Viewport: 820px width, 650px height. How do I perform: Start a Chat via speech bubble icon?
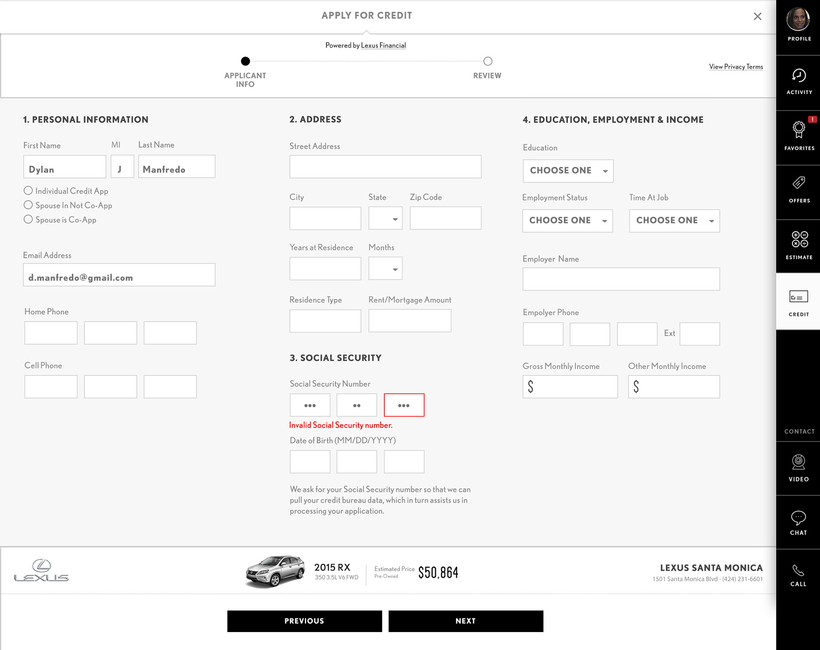click(x=798, y=518)
